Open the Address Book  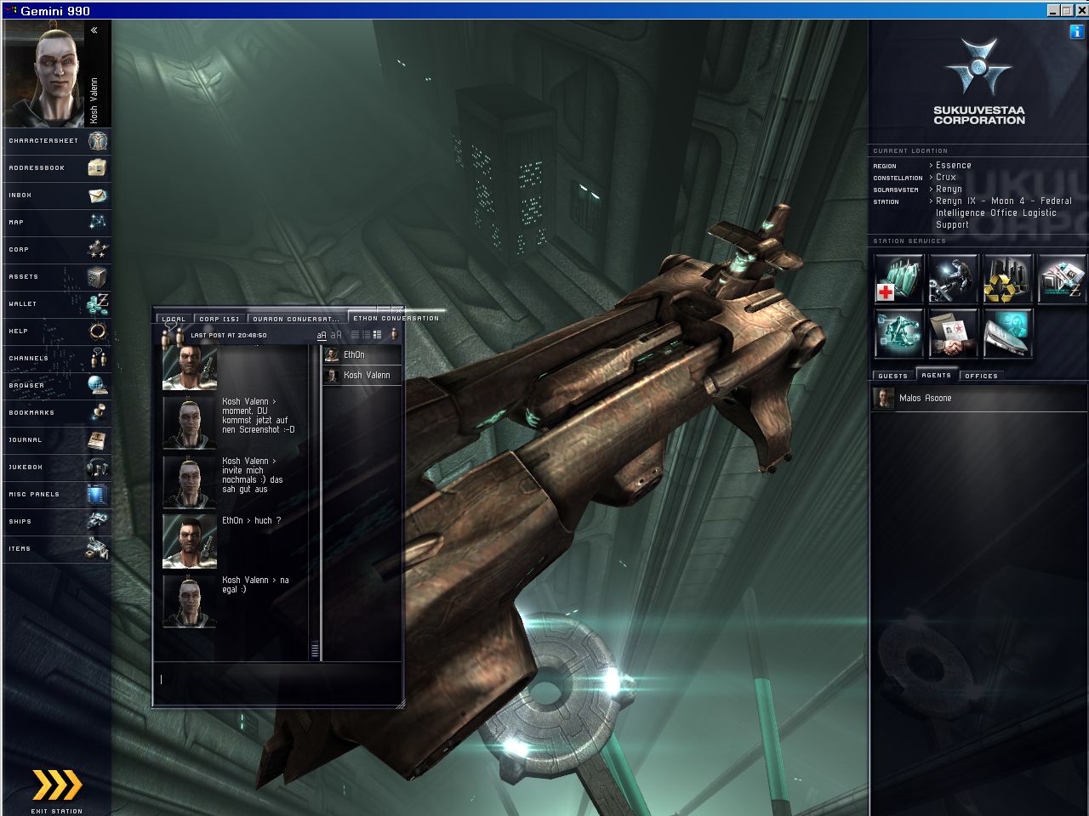click(56, 168)
